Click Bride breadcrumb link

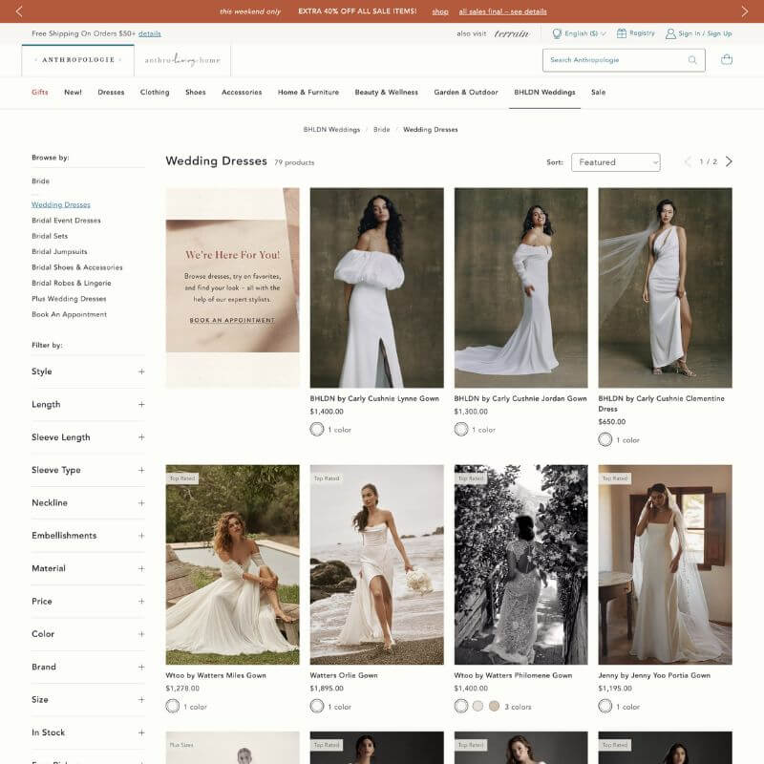381,130
